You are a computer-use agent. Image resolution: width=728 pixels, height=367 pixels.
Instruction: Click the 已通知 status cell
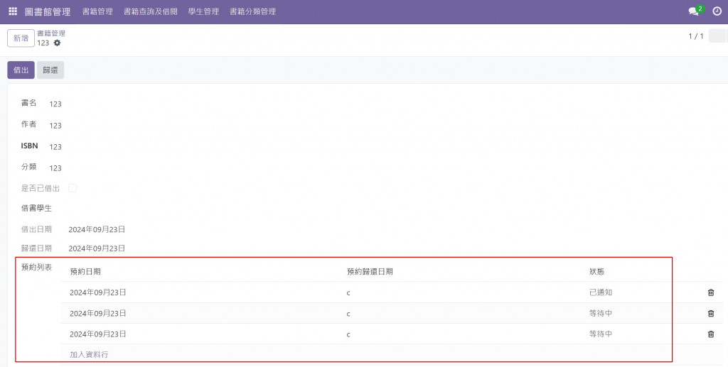coord(600,292)
